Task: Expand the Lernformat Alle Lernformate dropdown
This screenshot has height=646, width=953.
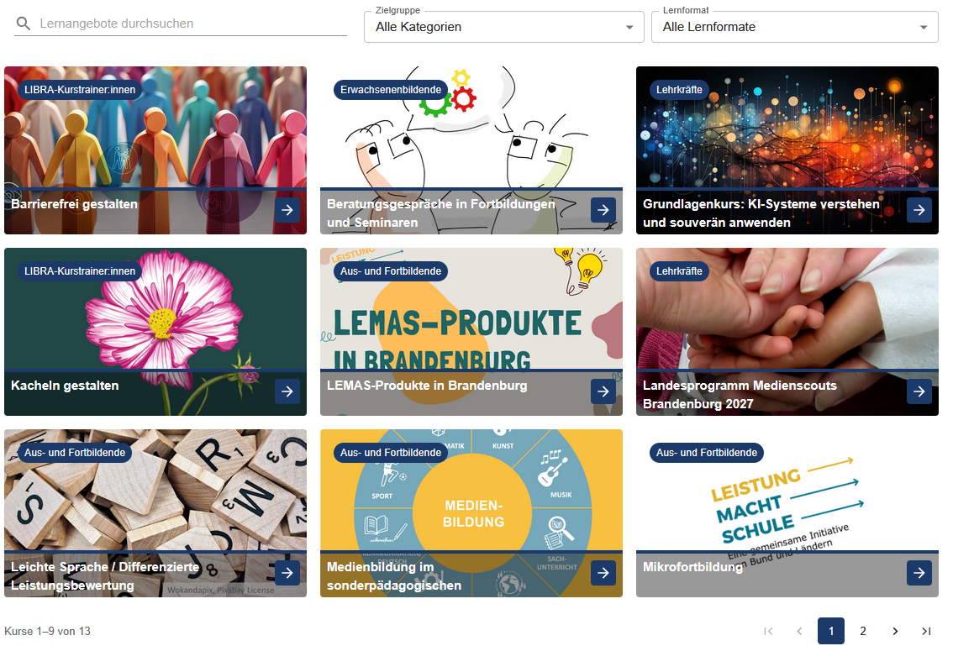Action: (794, 27)
